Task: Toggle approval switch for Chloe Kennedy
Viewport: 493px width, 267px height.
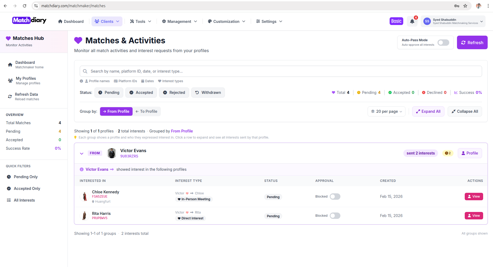Action: [335, 197]
